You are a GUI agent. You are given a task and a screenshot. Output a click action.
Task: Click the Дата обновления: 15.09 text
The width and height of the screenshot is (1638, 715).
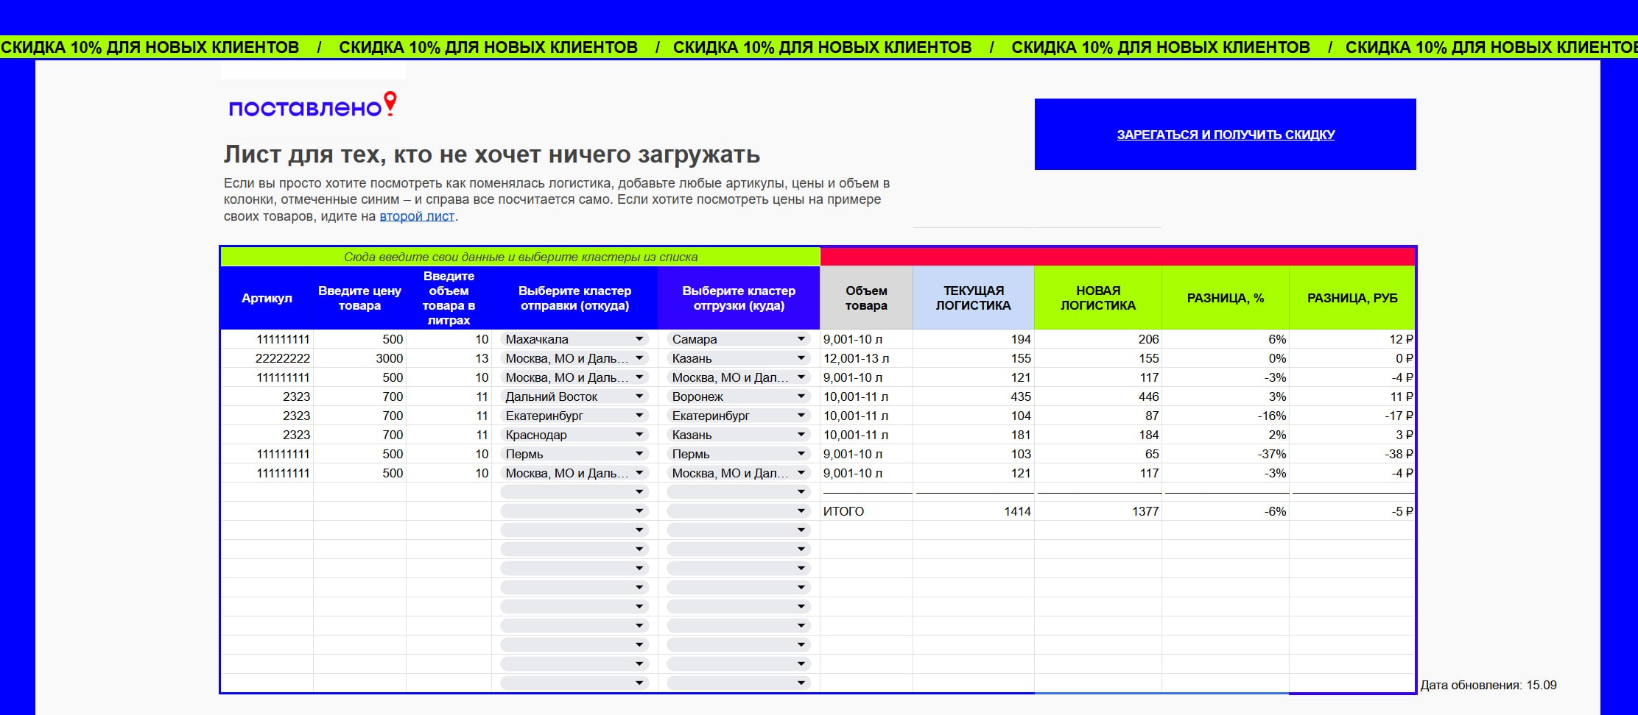1488,685
